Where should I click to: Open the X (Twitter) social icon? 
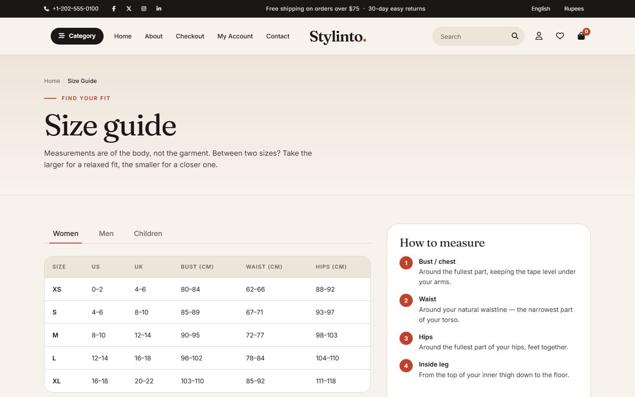point(129,8)
